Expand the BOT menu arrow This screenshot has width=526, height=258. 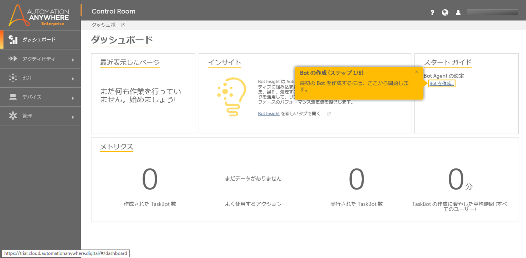(73, 79)
